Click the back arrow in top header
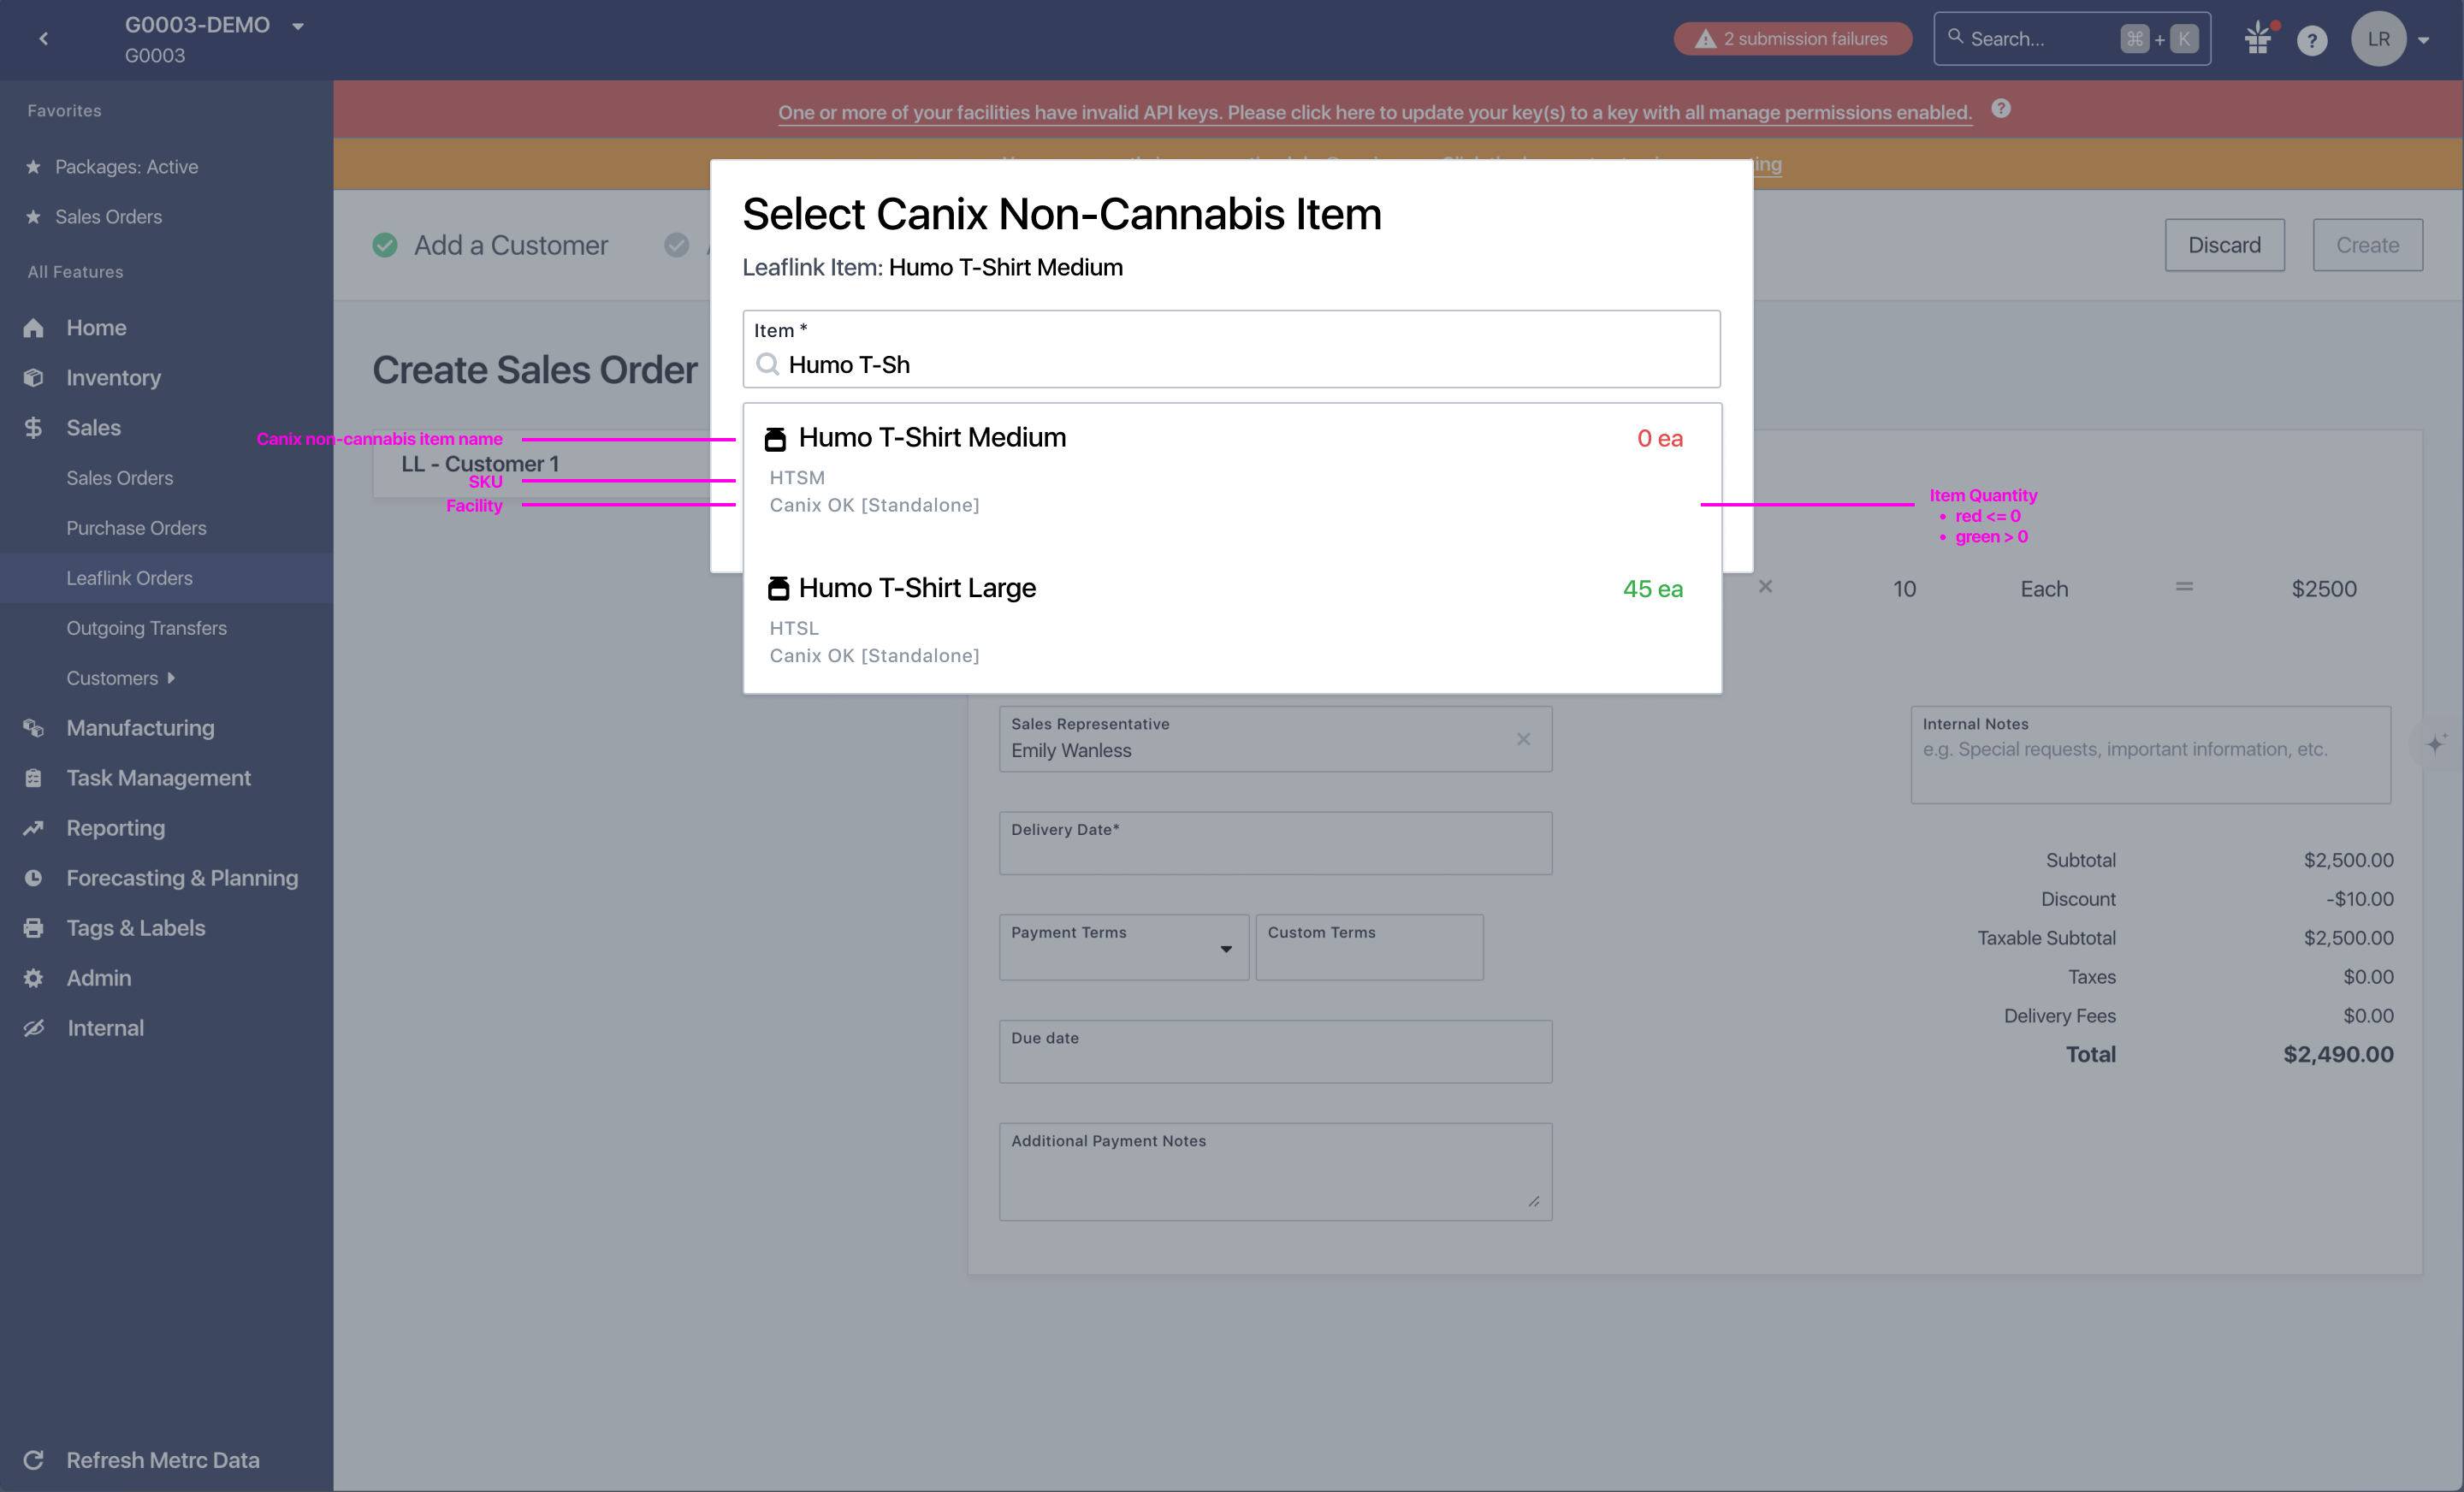 tap(43, 39)
